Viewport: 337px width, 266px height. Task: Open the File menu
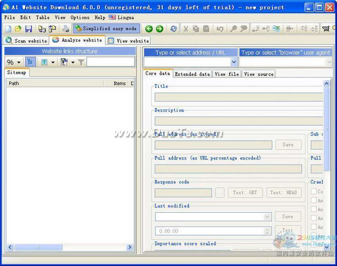(10, 17)
